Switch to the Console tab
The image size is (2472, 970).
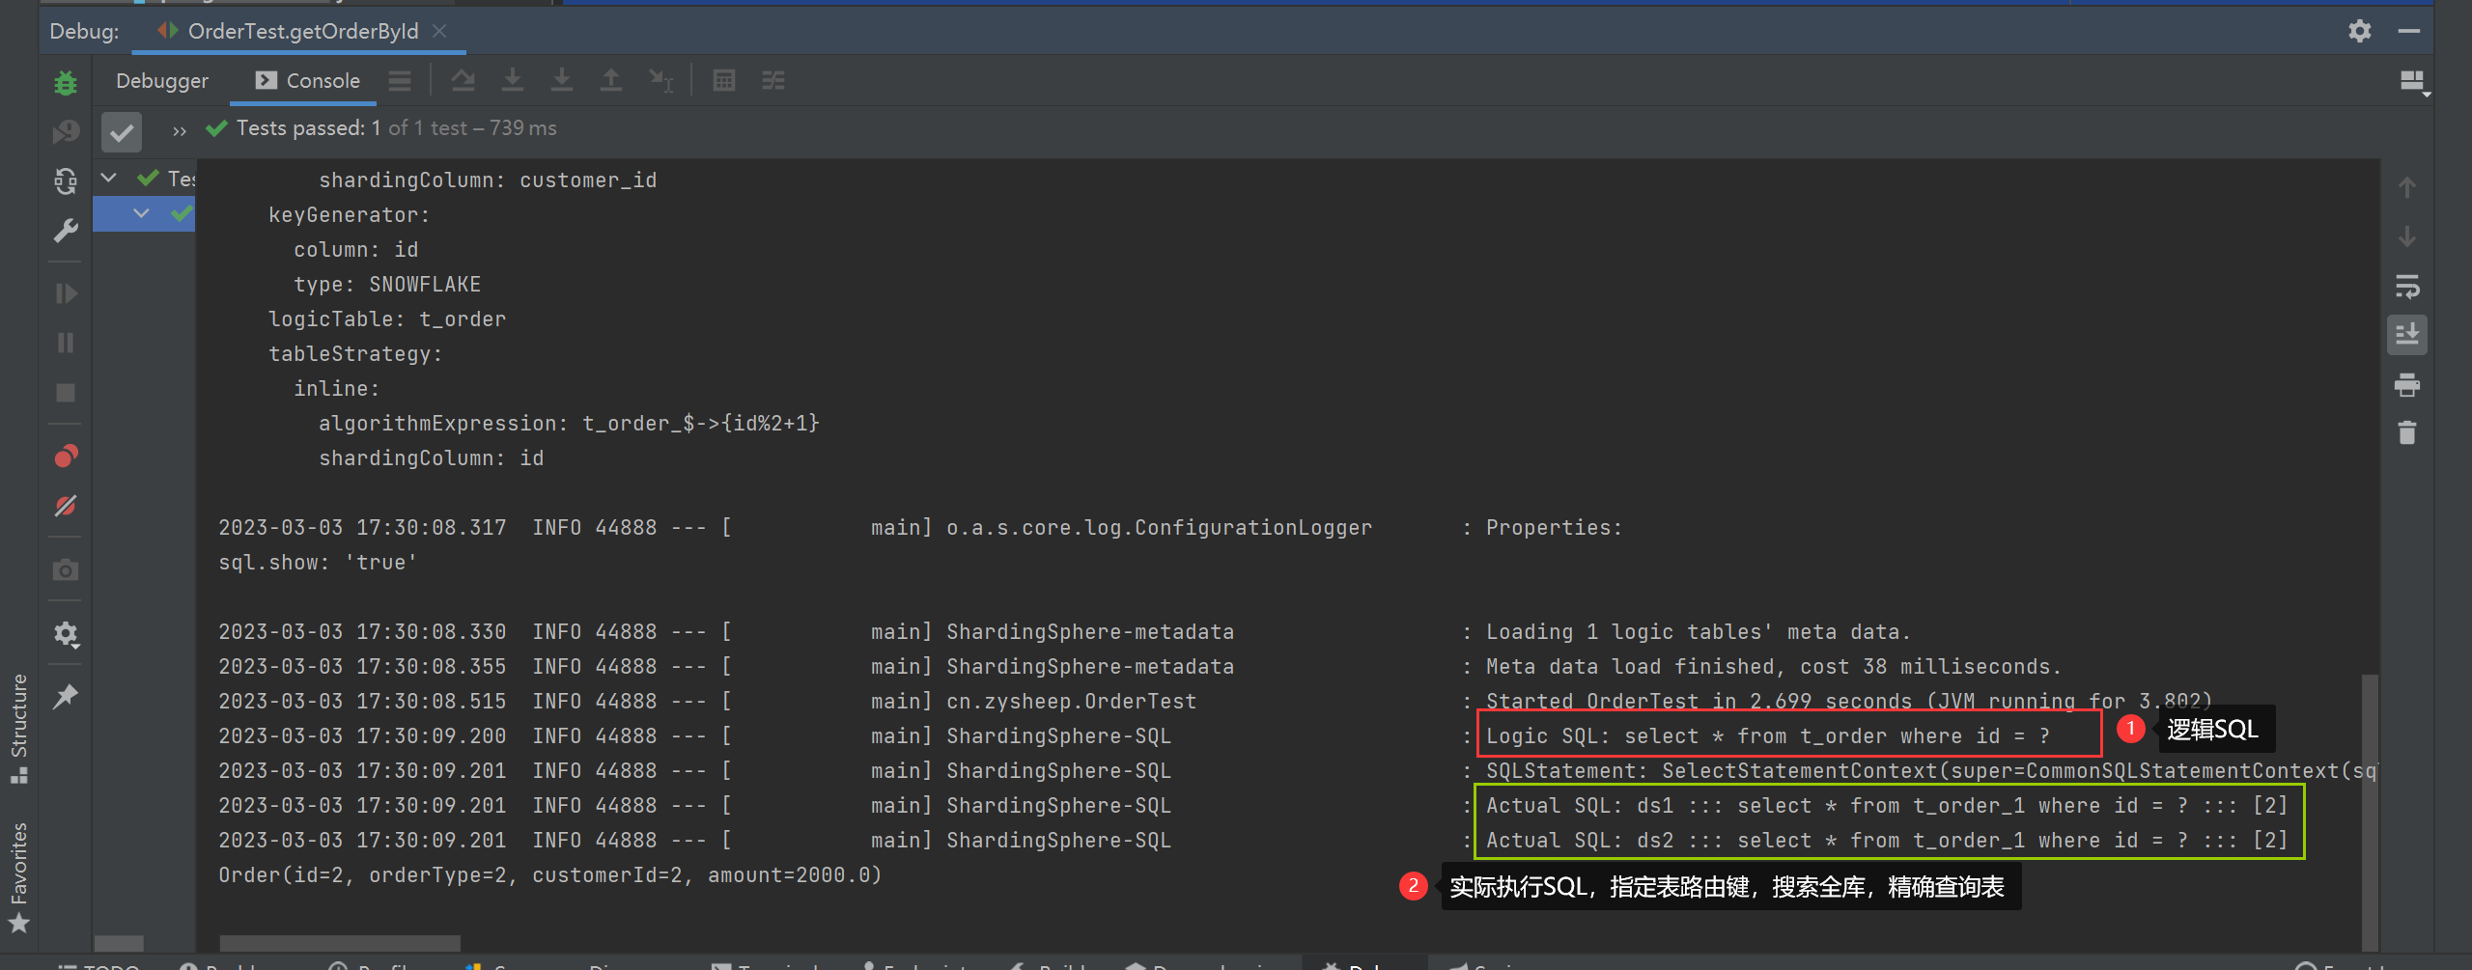pyautogui.click(x=308, y=81)
